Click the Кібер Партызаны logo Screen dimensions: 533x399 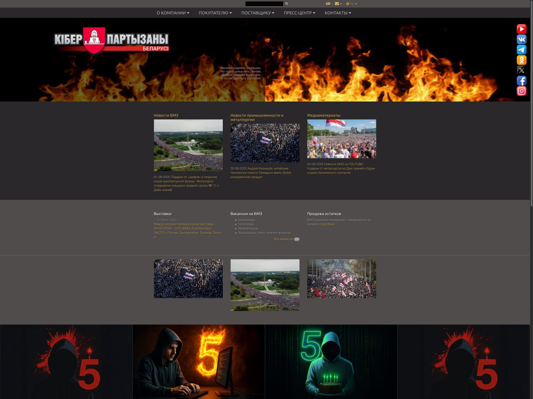[x=111, y=41]
